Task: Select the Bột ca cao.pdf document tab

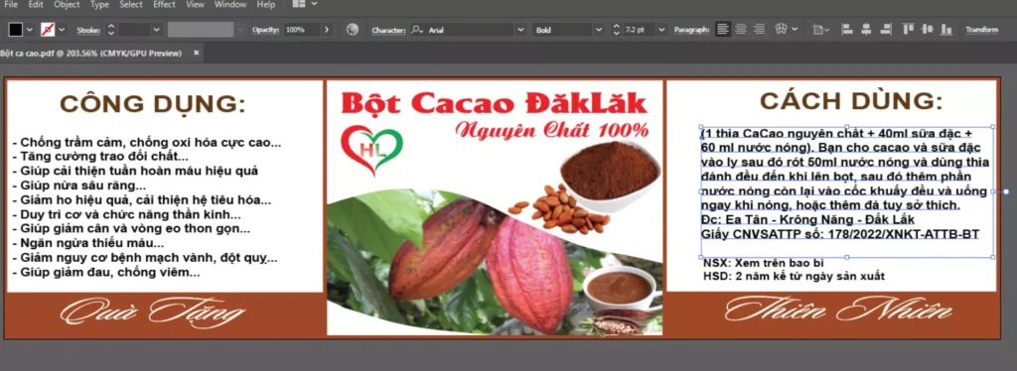Action: pos(90,54)
